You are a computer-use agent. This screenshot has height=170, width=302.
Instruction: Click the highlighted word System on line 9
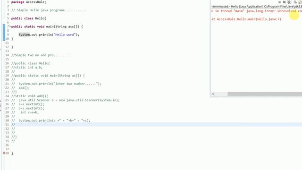24,34
